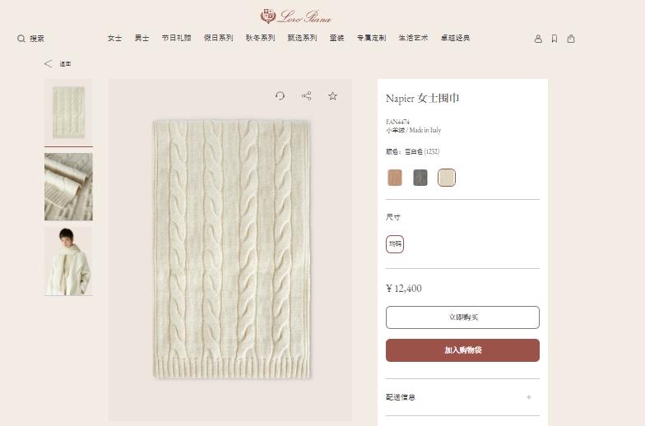Screen dimensions: 645x426
Task: Open the 专属定制 menu
Action: [x=371, y=39]
